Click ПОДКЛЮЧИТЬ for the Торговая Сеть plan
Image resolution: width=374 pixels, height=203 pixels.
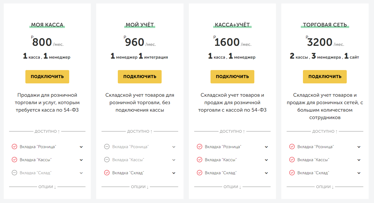pyautogui.click(x=325, y=77)
